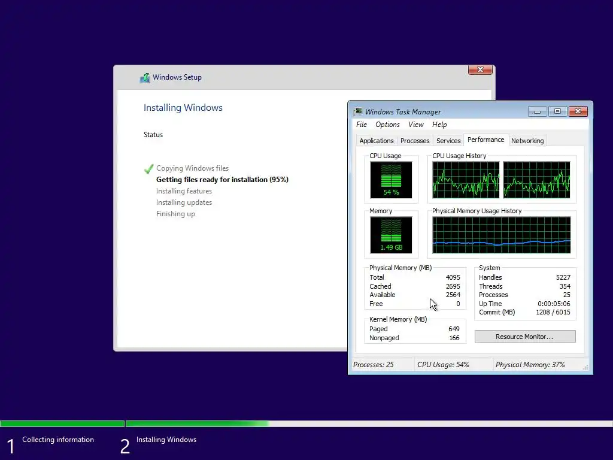Viewport: 613px width, 460px height.
Task: Minimize the Windows Task Manager window
Action: click(537, 111)
